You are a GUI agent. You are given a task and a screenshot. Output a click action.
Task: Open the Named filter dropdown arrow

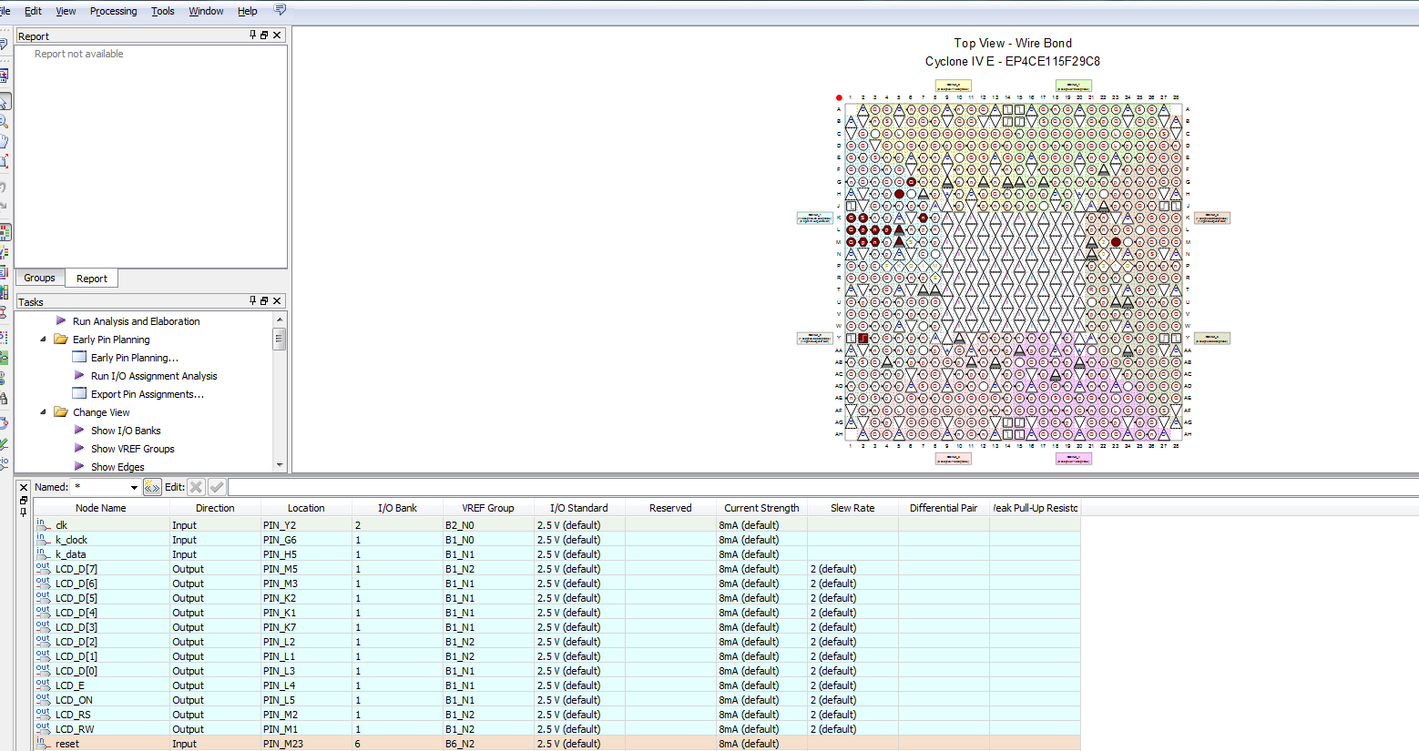134,488
